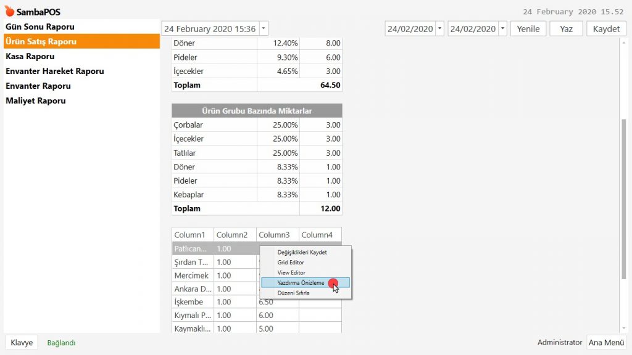Screen dimensions: 632x355
Task: Select Düzeni Sıfırla to reset layout
Action: (x=293, y=293)
